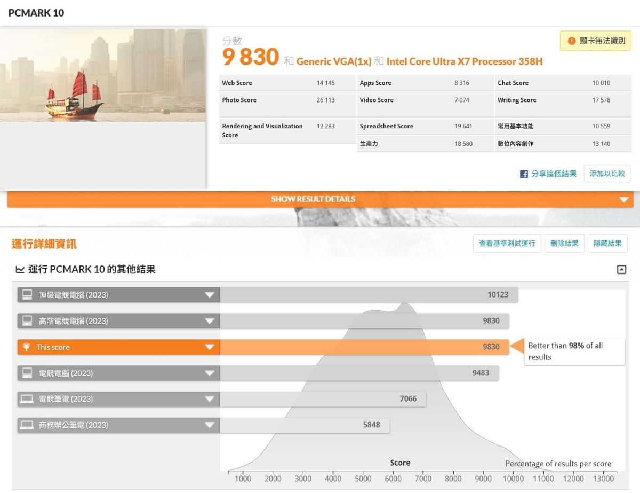Click the 9 830 overall score

tap(251, 57)
